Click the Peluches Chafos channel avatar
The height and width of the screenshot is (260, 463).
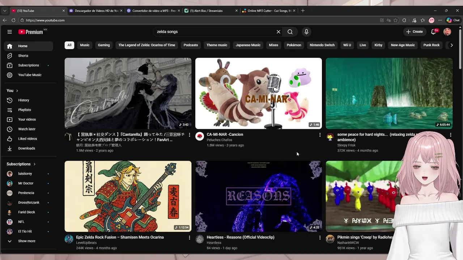point(200,136)
